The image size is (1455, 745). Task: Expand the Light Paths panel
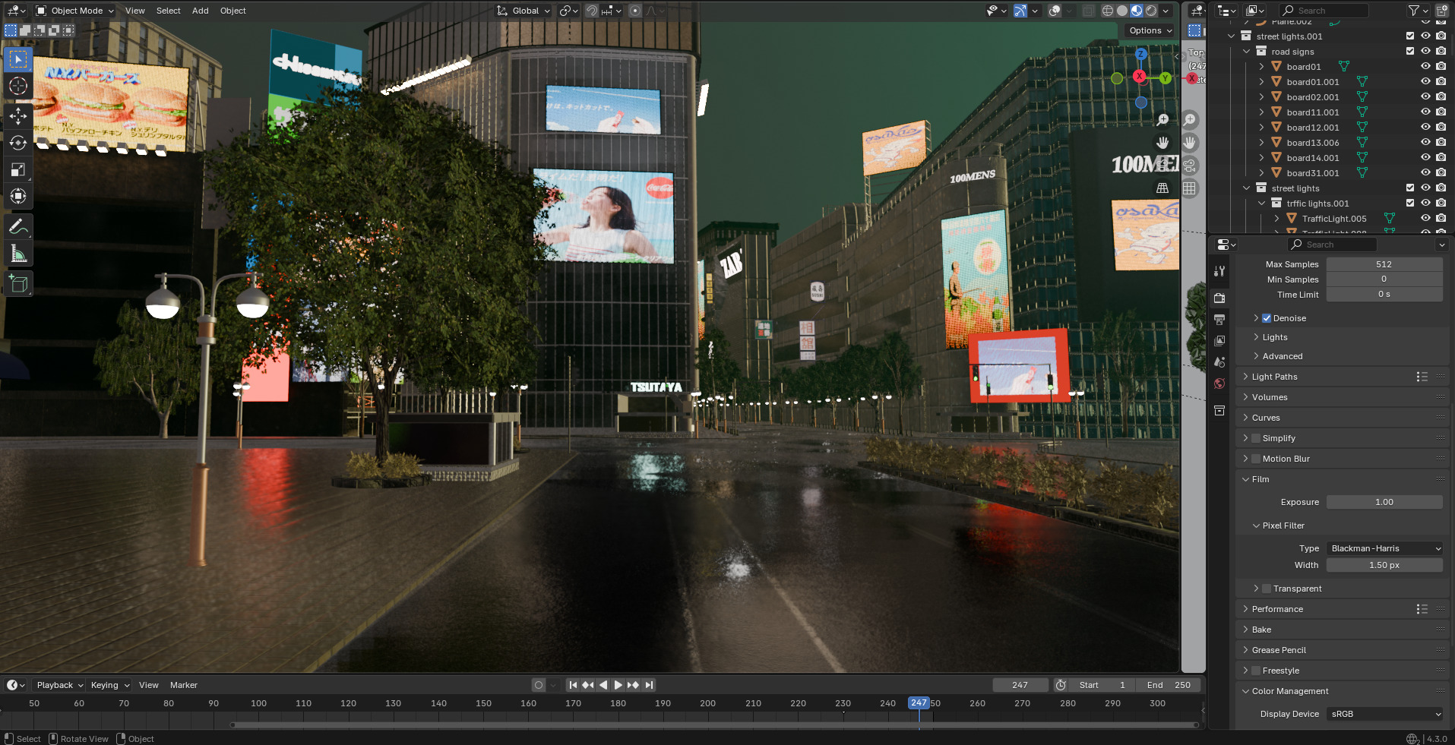click(1275, 377)
